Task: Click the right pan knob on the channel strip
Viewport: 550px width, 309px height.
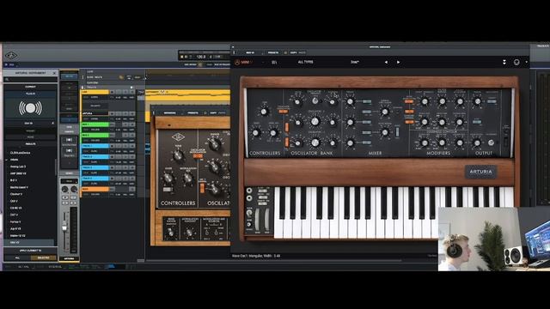Action: coord(74,189)
